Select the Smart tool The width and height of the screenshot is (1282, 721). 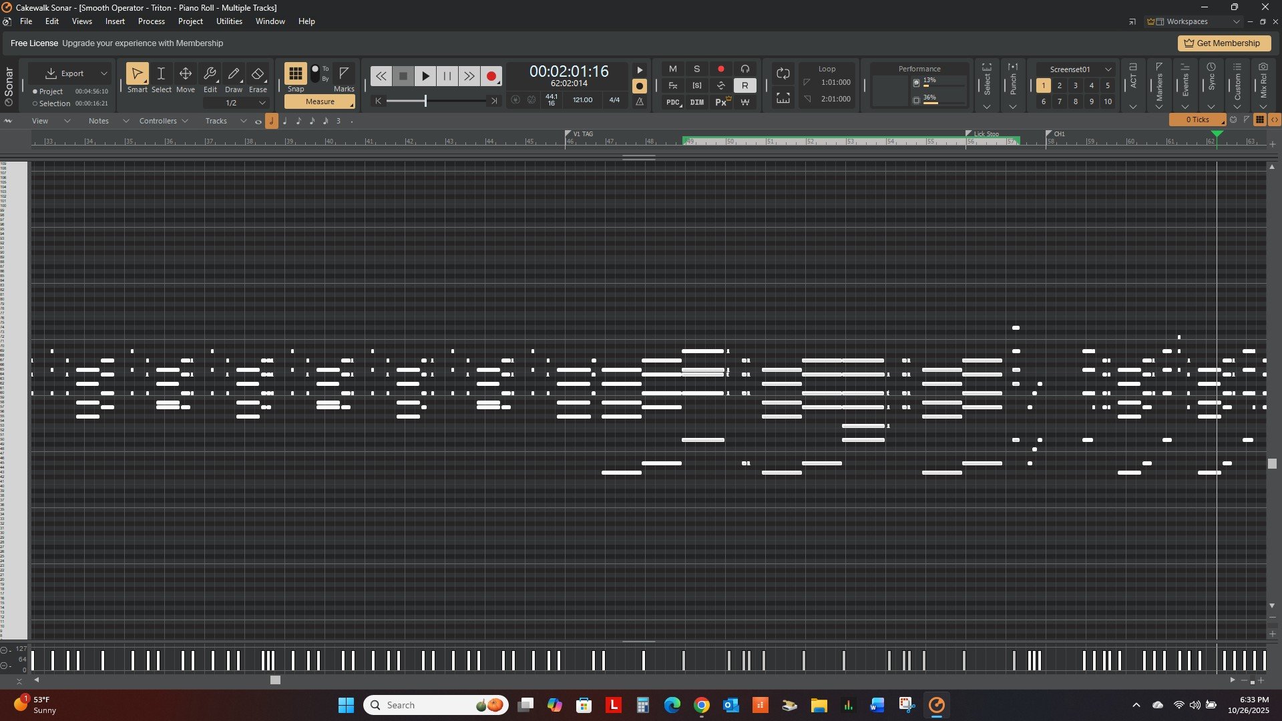pyautogui.click(x=137, y=74)
